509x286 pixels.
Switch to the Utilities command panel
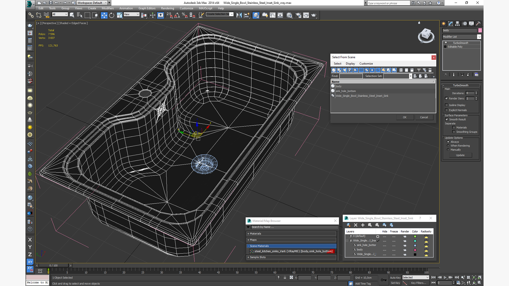click(x=478, y=24)
